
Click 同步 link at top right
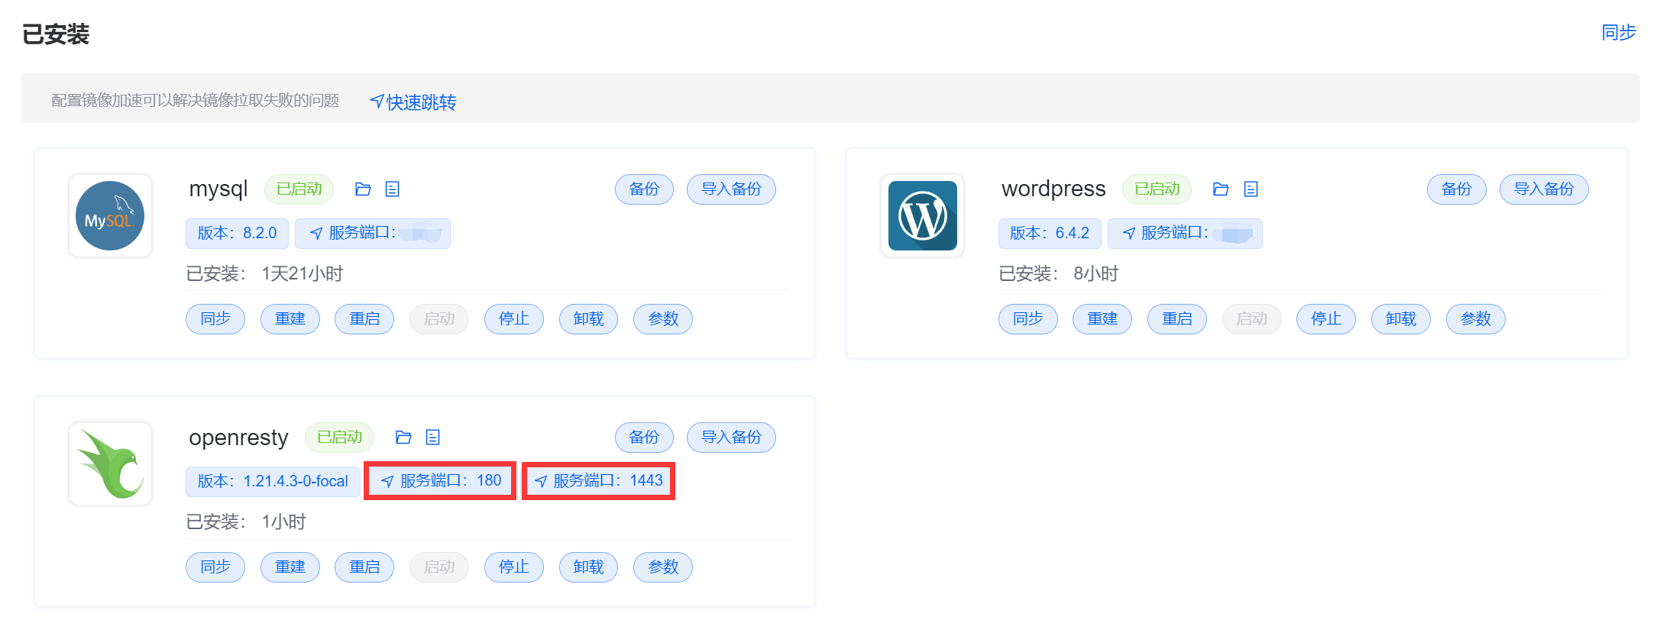(1618, 33)
